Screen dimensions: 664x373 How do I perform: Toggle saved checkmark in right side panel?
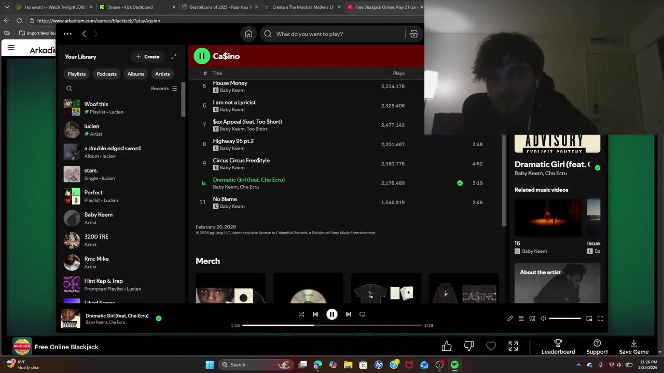(x=598, y=168)
